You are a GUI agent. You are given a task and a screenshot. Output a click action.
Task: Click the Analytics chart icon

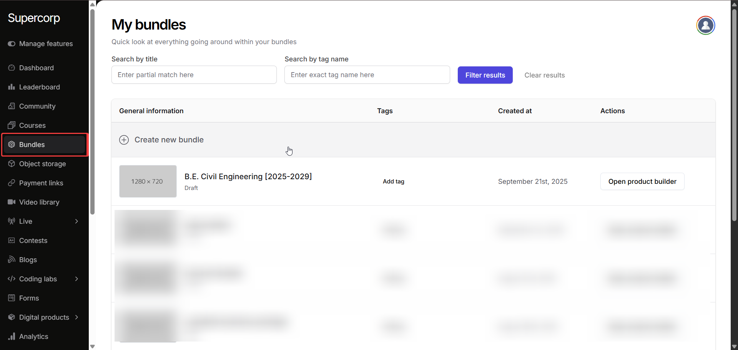tap(12, 337)
